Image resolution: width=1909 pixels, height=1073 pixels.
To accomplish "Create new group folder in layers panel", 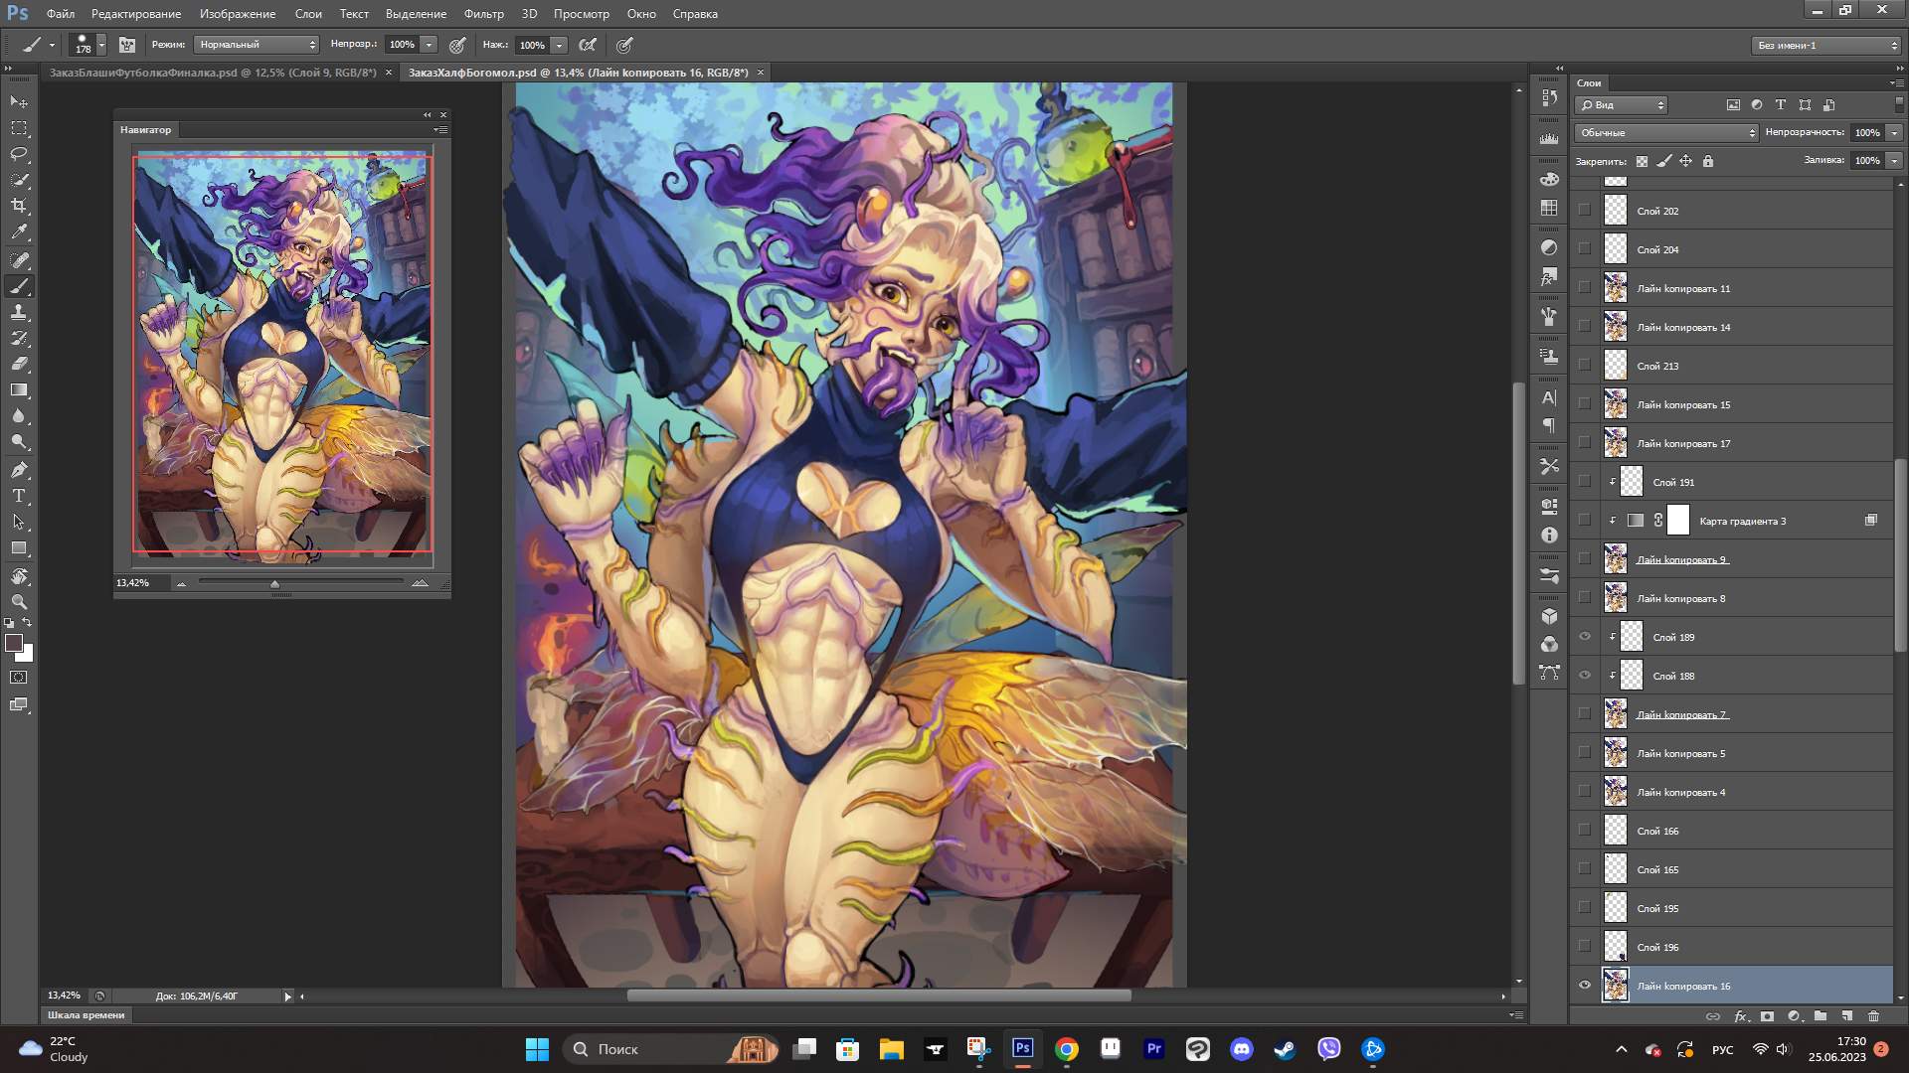I will (1820, 1016).
